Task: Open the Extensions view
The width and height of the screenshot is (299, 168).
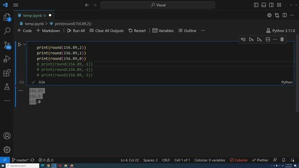Action: pos(7,73)
